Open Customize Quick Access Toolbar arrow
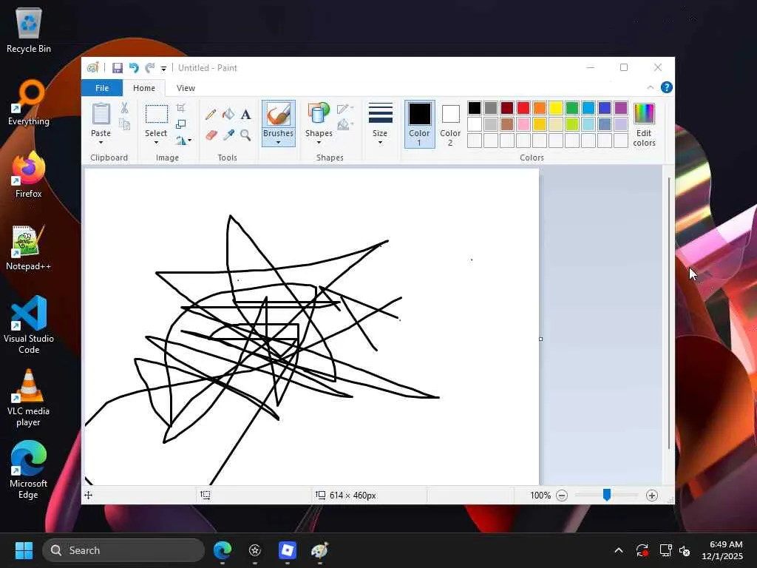This screenshot has width=757, height=568. click(x=163, y=69)
